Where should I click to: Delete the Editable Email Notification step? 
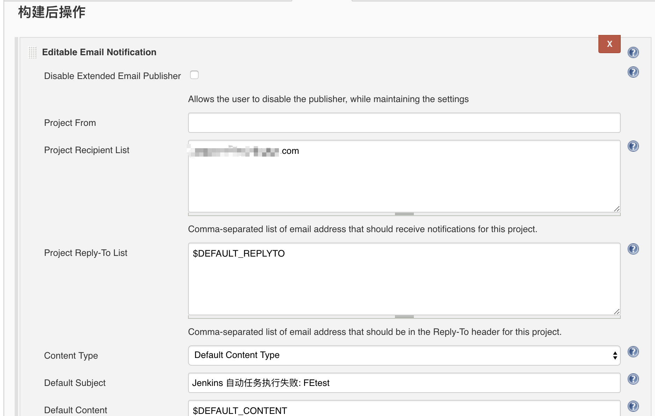(x=609, y=44)
